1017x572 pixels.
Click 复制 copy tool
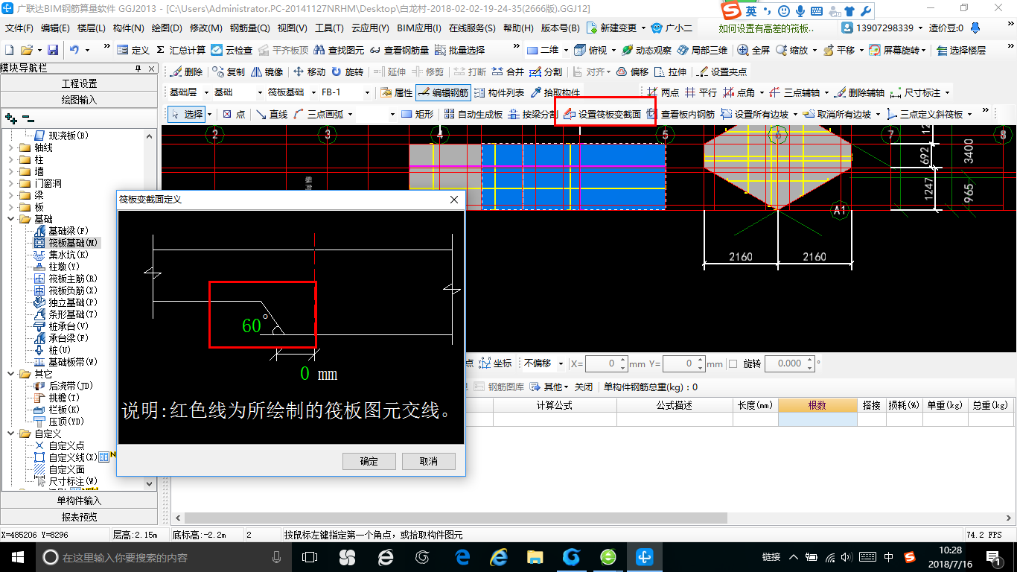(x=229, y=72)
